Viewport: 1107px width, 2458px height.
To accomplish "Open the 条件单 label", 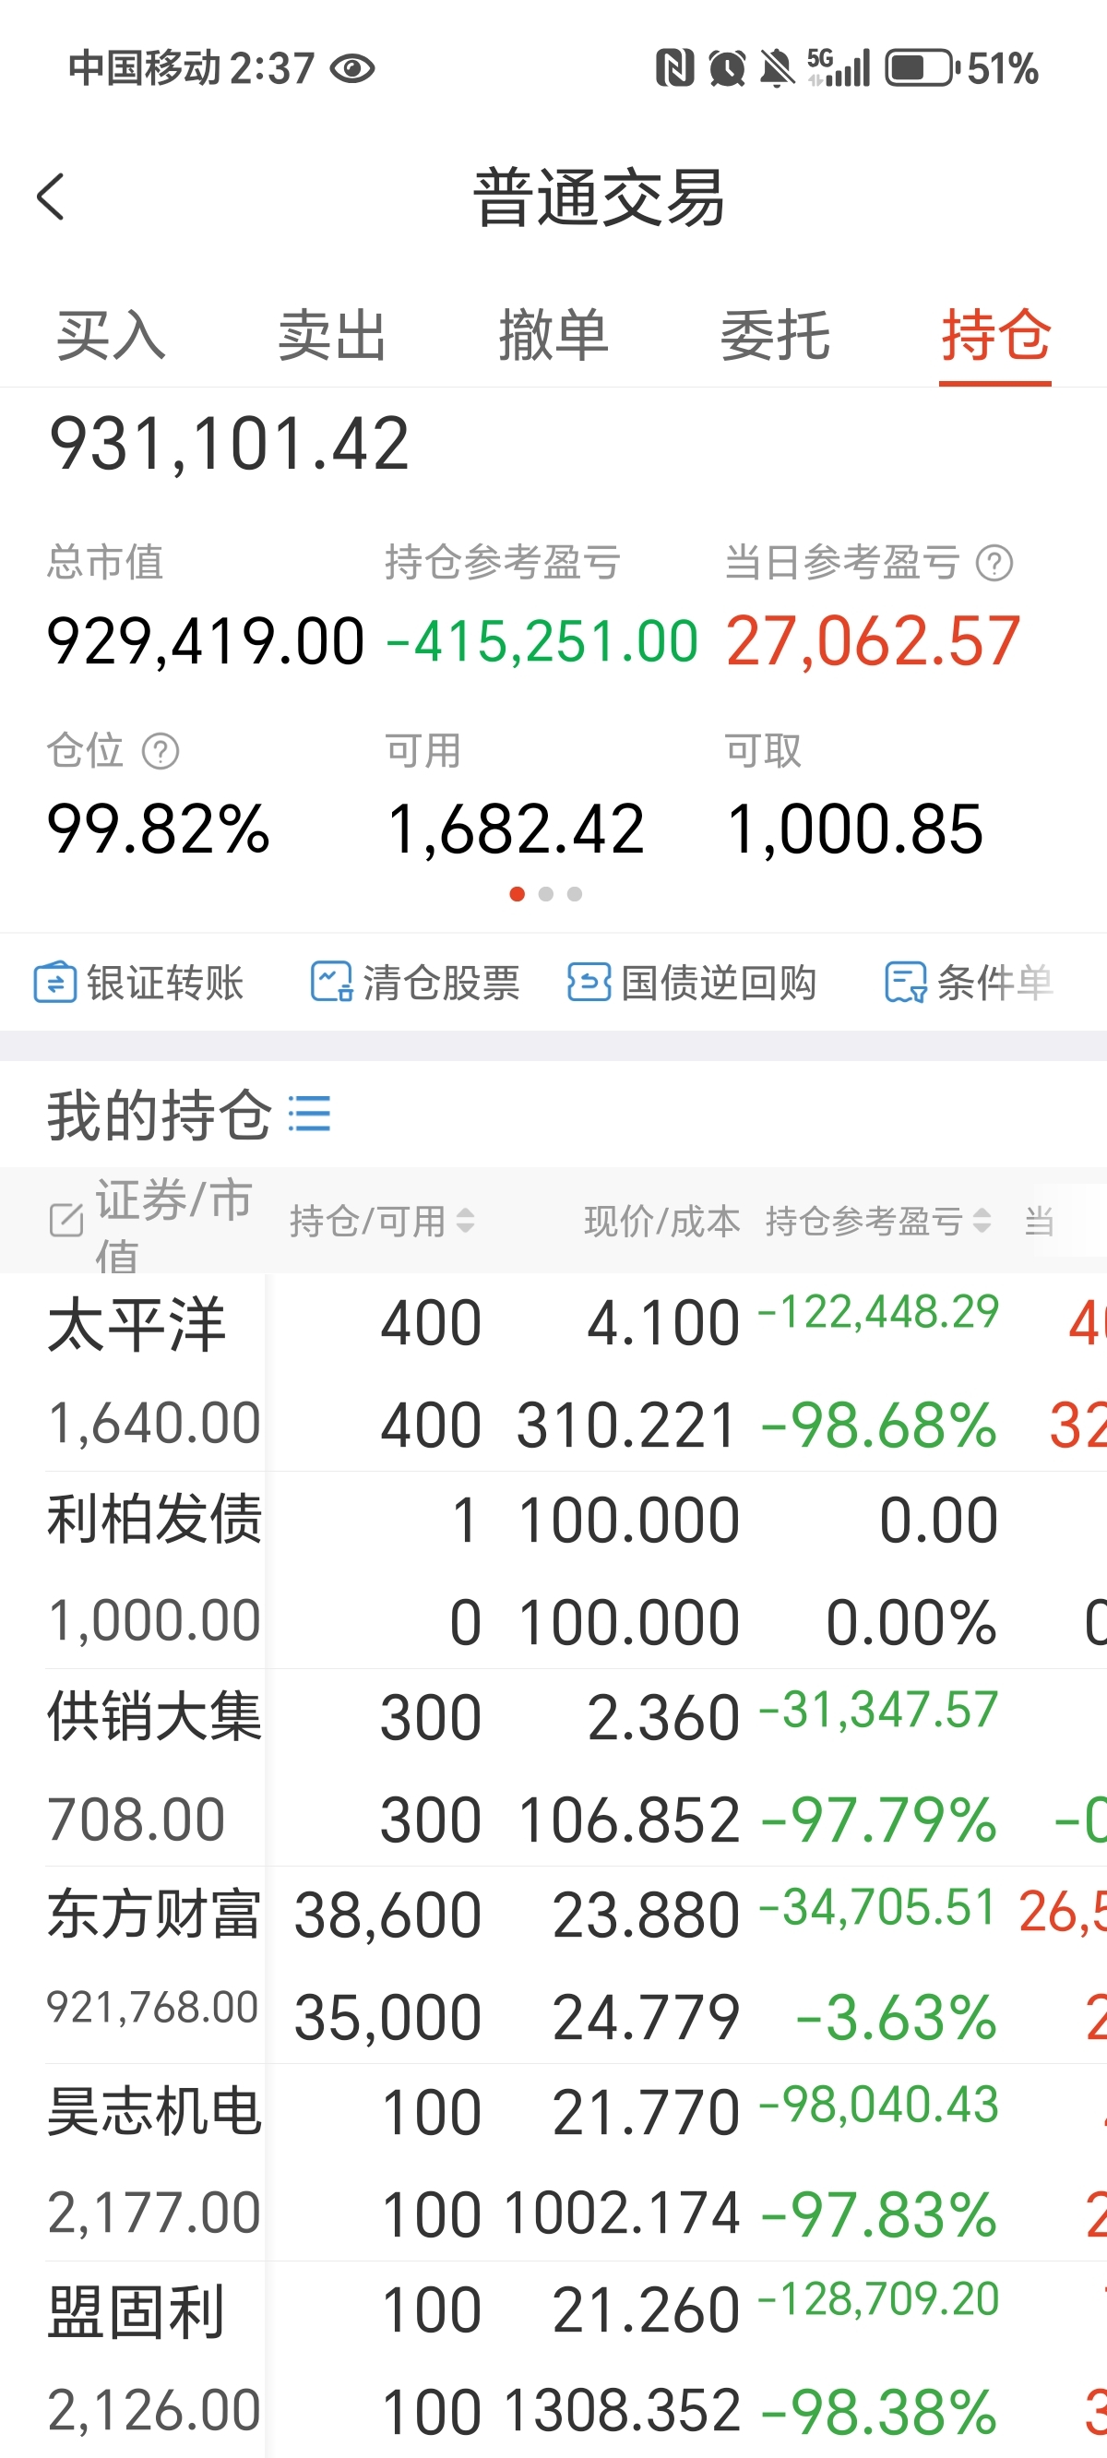I will point(995,982).
